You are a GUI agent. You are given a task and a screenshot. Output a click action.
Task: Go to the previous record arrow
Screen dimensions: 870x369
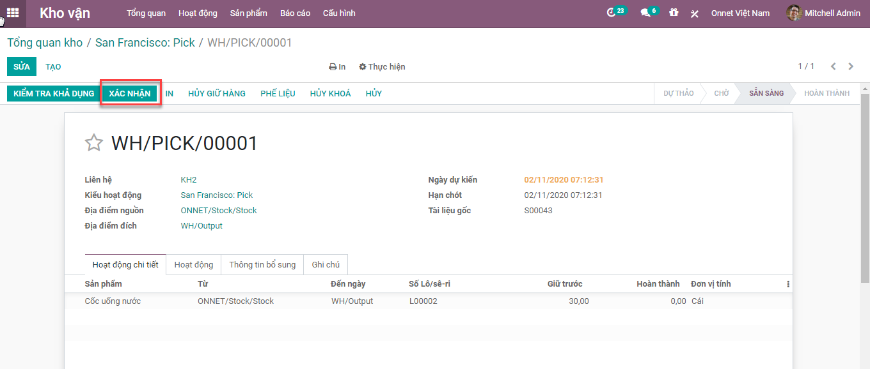point(833,66)
